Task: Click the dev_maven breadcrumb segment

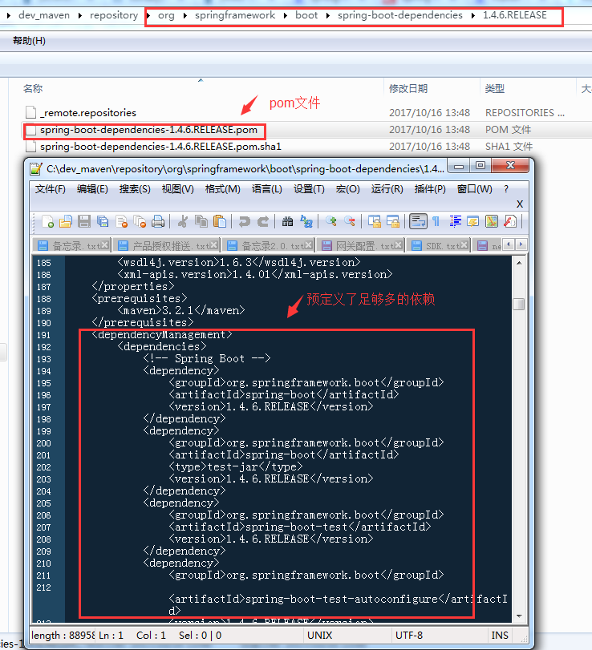Action: coord(44,15)
